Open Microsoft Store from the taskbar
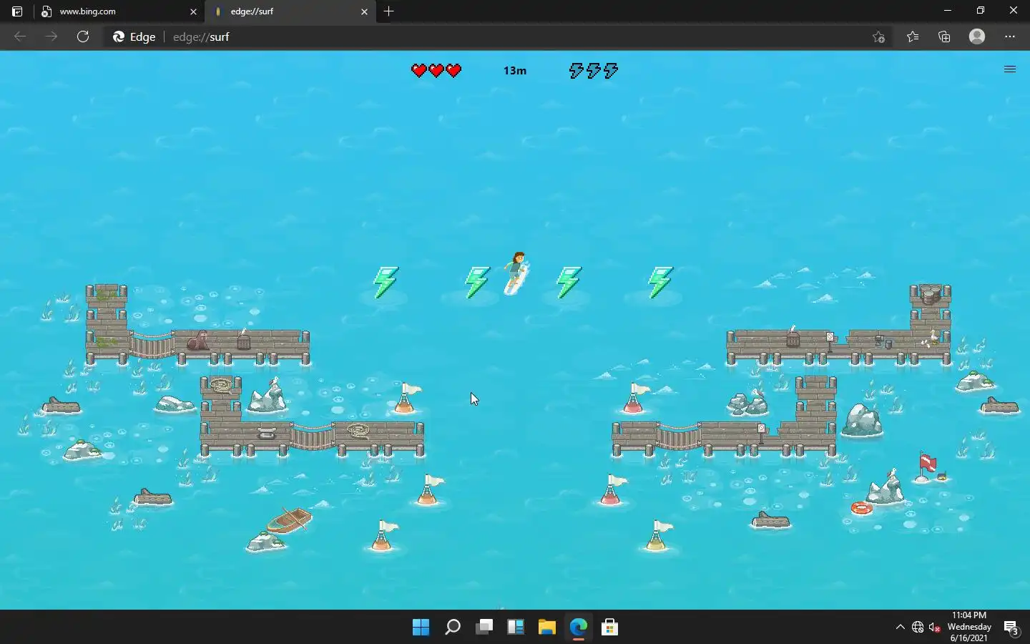This screenshot has height=644, width=1030. 610,628
